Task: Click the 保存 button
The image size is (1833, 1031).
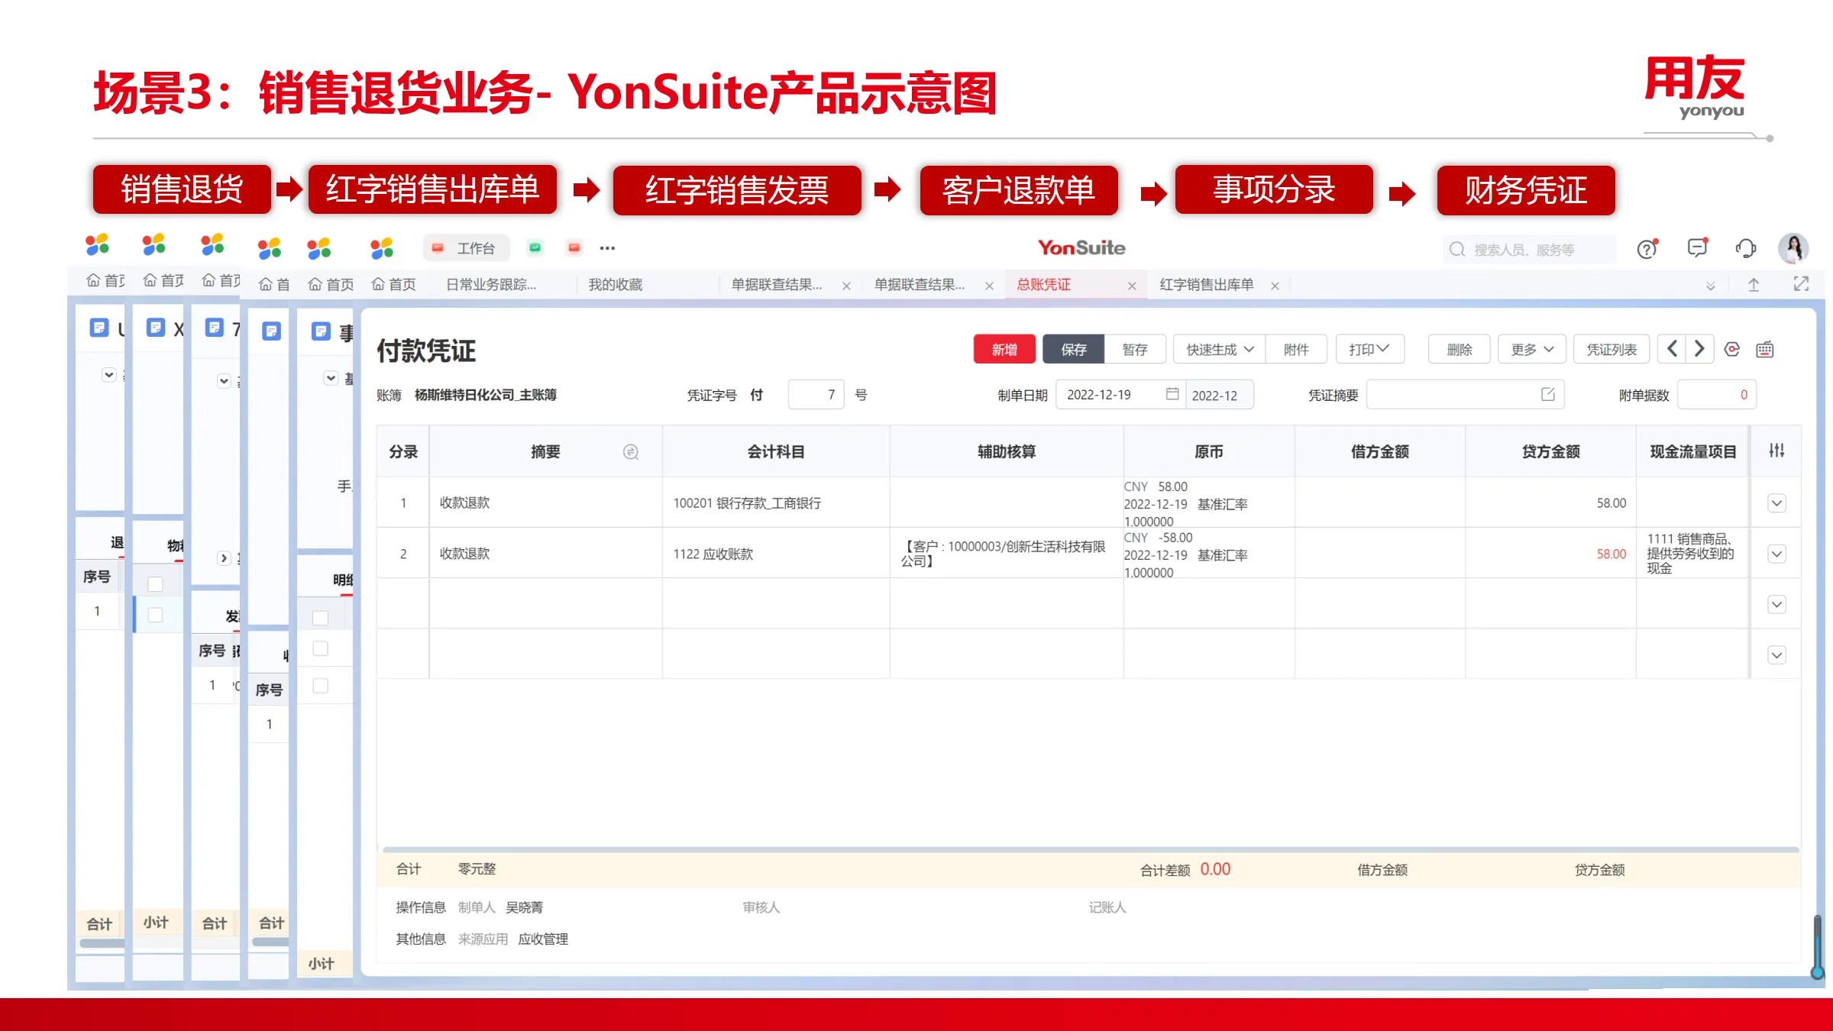Action: point(1073,349)
